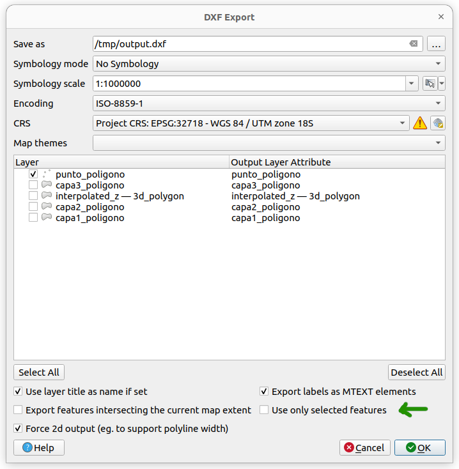Clear the Save as path text
This screenshot has height=469, width=459.
414,44
